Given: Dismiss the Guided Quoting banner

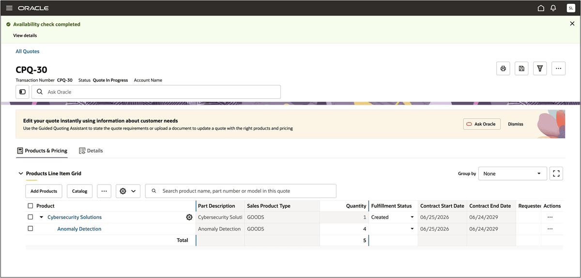Looking at the screenshot, I should click(516, 124).
